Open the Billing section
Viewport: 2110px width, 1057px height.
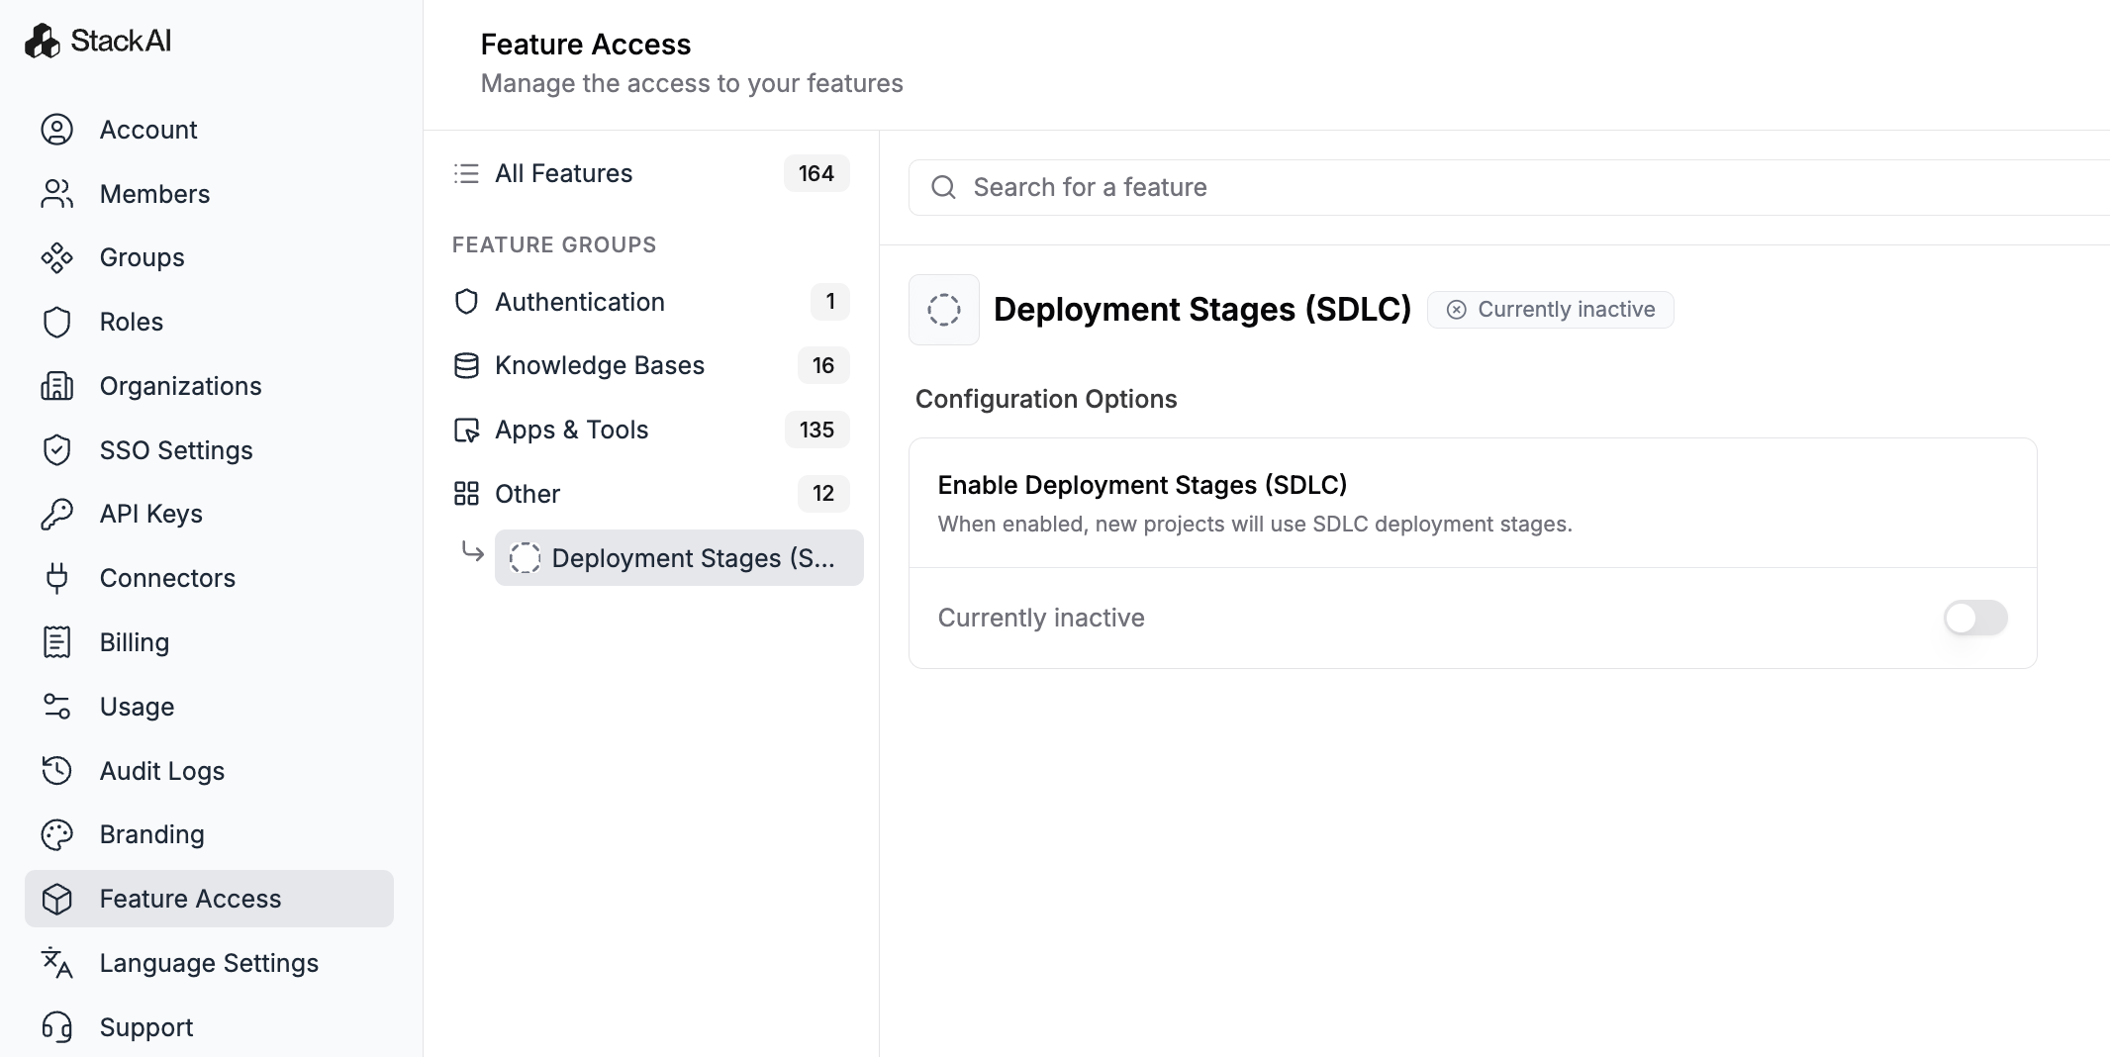pos(135,643)
